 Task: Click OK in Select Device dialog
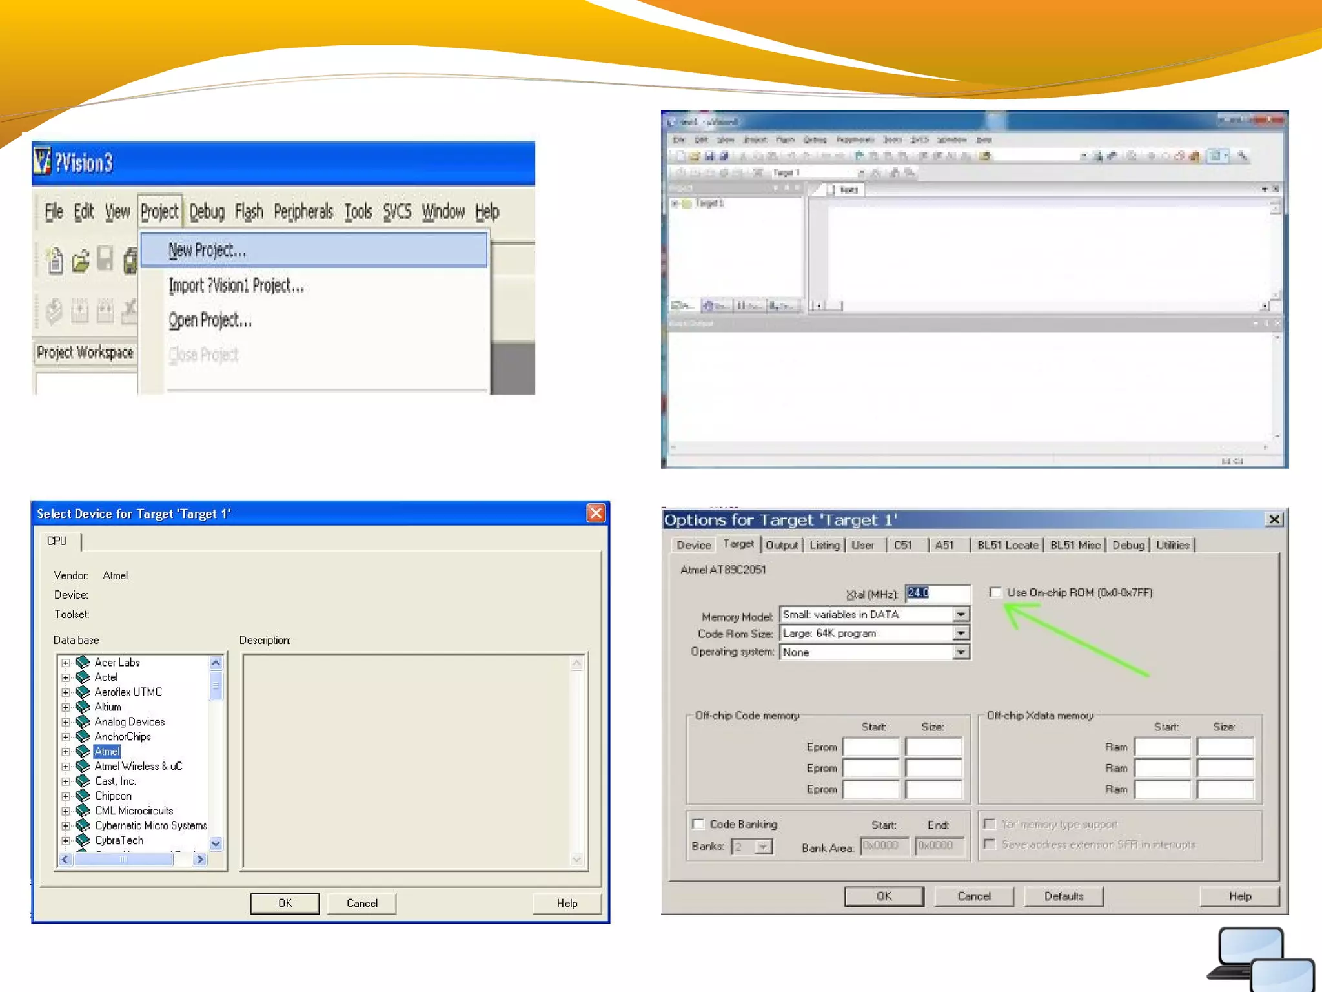click(285, 903)
